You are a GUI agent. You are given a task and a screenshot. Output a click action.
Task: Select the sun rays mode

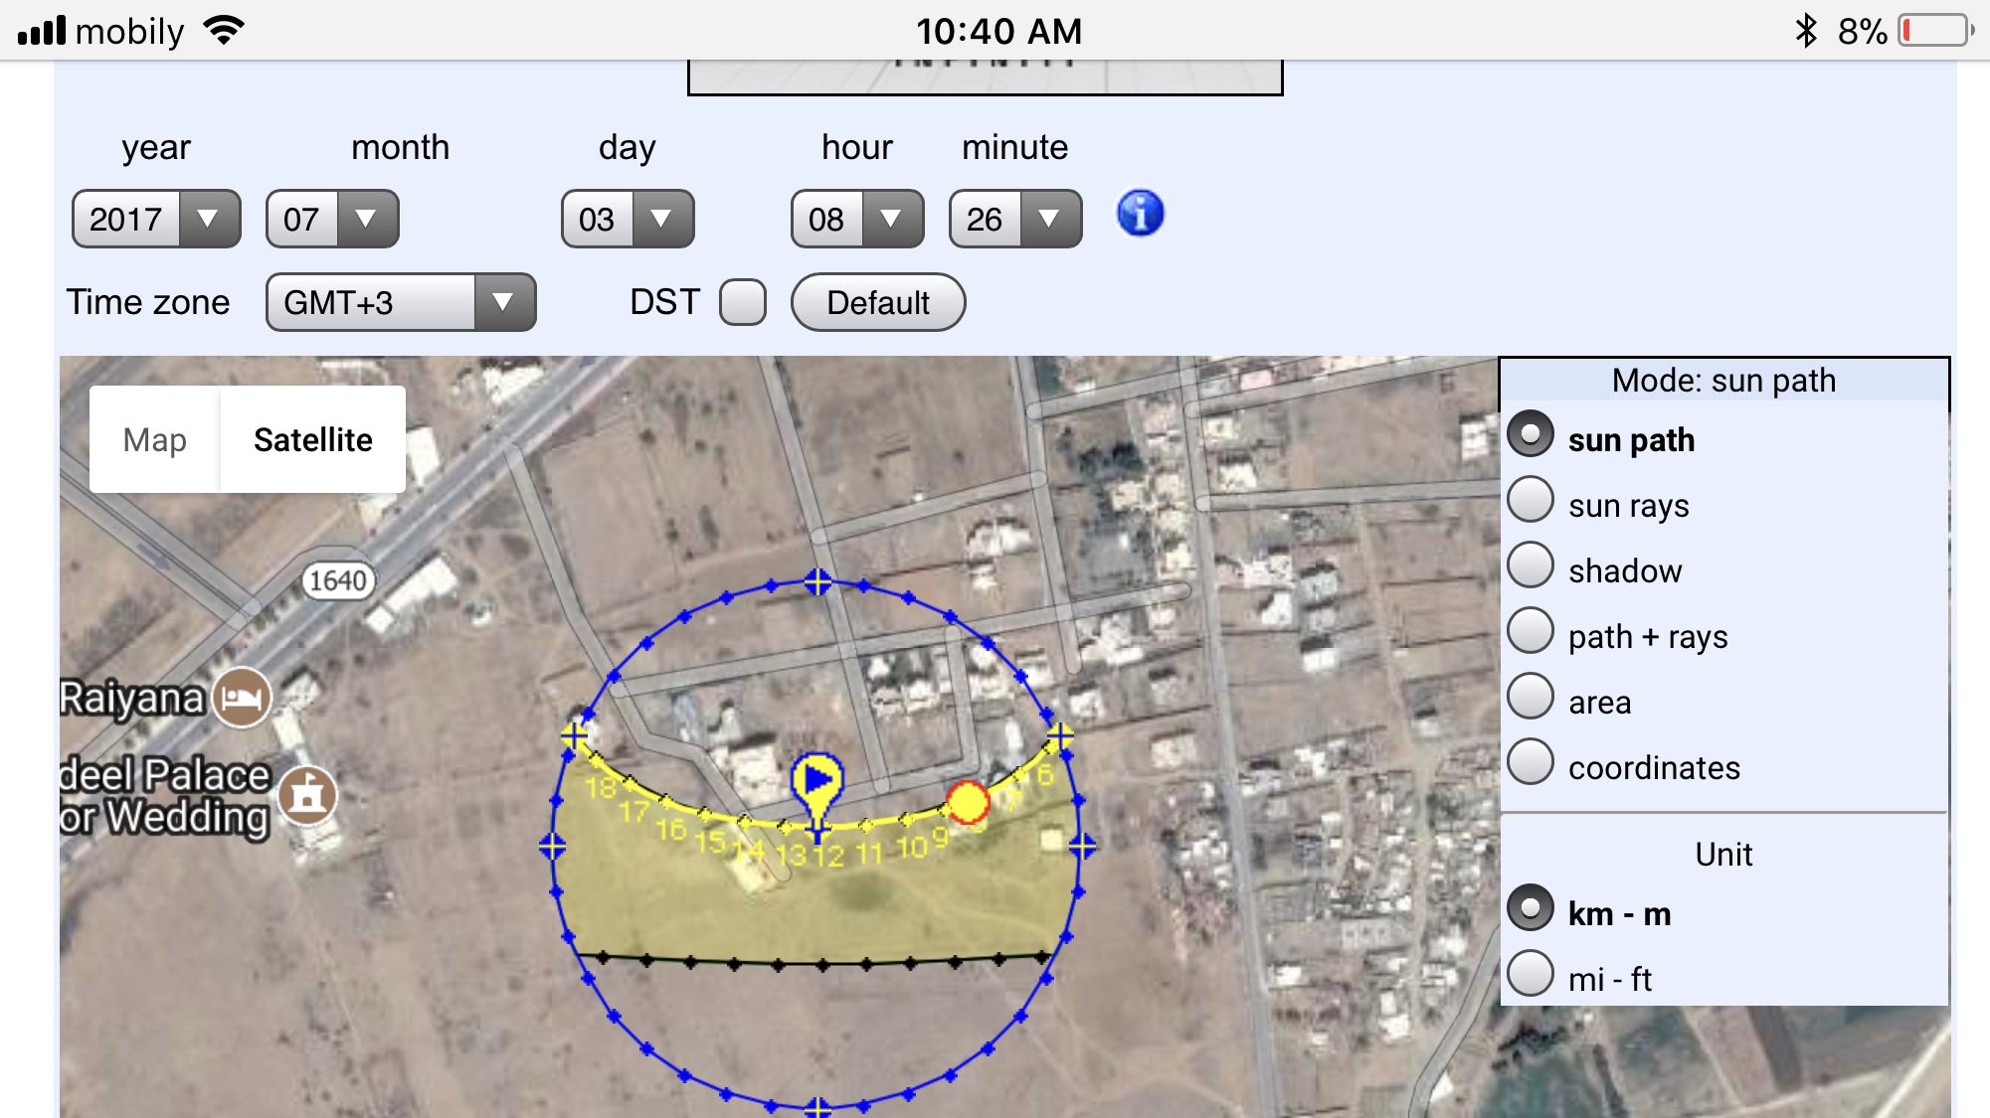point(1531,501)
